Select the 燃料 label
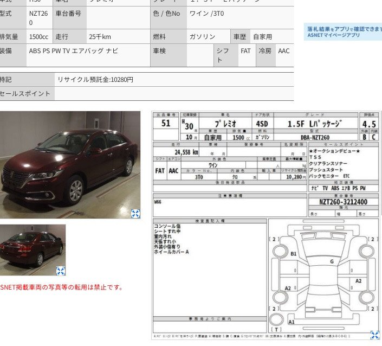The image size is (382, 346). (x=159, y=37)
